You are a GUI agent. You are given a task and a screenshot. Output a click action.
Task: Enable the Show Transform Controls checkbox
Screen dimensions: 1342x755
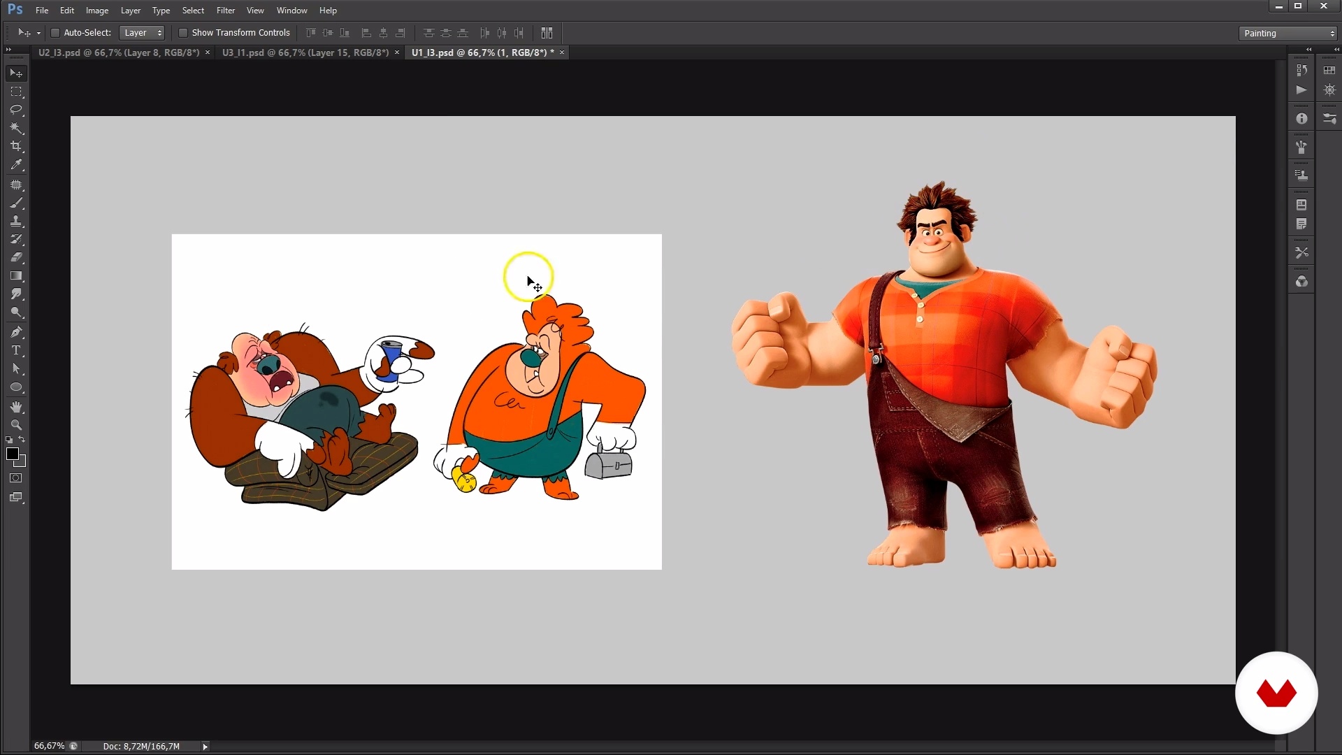click(x=183, y=33)
